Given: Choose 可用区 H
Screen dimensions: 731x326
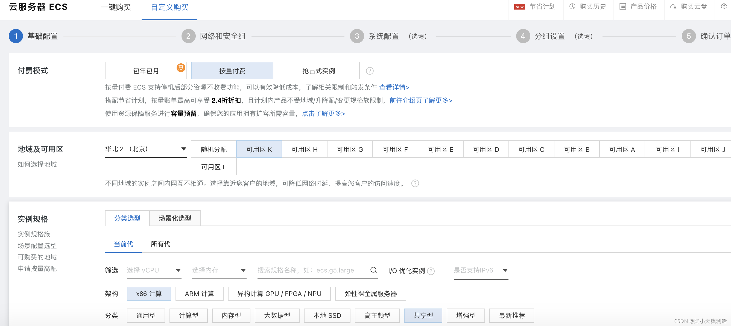Looking at the screenshot, I should click(x=305, y=149).
